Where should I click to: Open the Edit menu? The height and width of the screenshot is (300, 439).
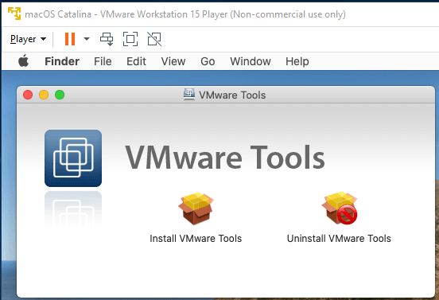click(136, 61)
